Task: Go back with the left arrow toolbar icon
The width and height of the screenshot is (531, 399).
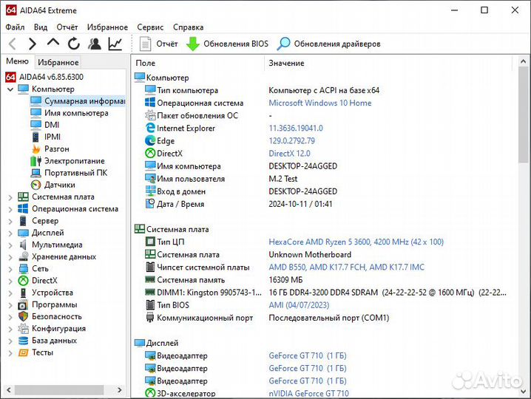Action: point(13,44)
